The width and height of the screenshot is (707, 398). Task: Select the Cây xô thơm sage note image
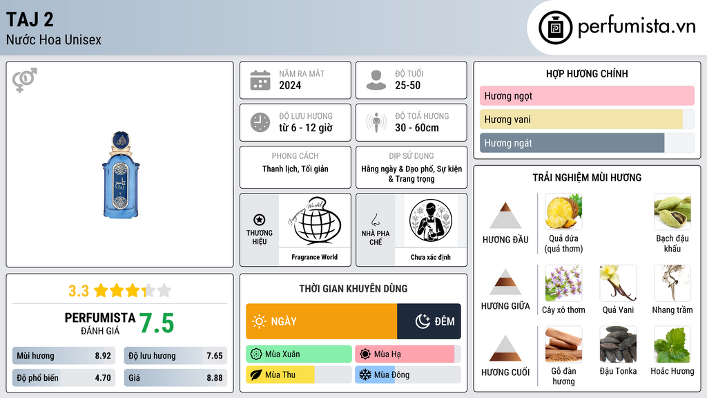563,283
